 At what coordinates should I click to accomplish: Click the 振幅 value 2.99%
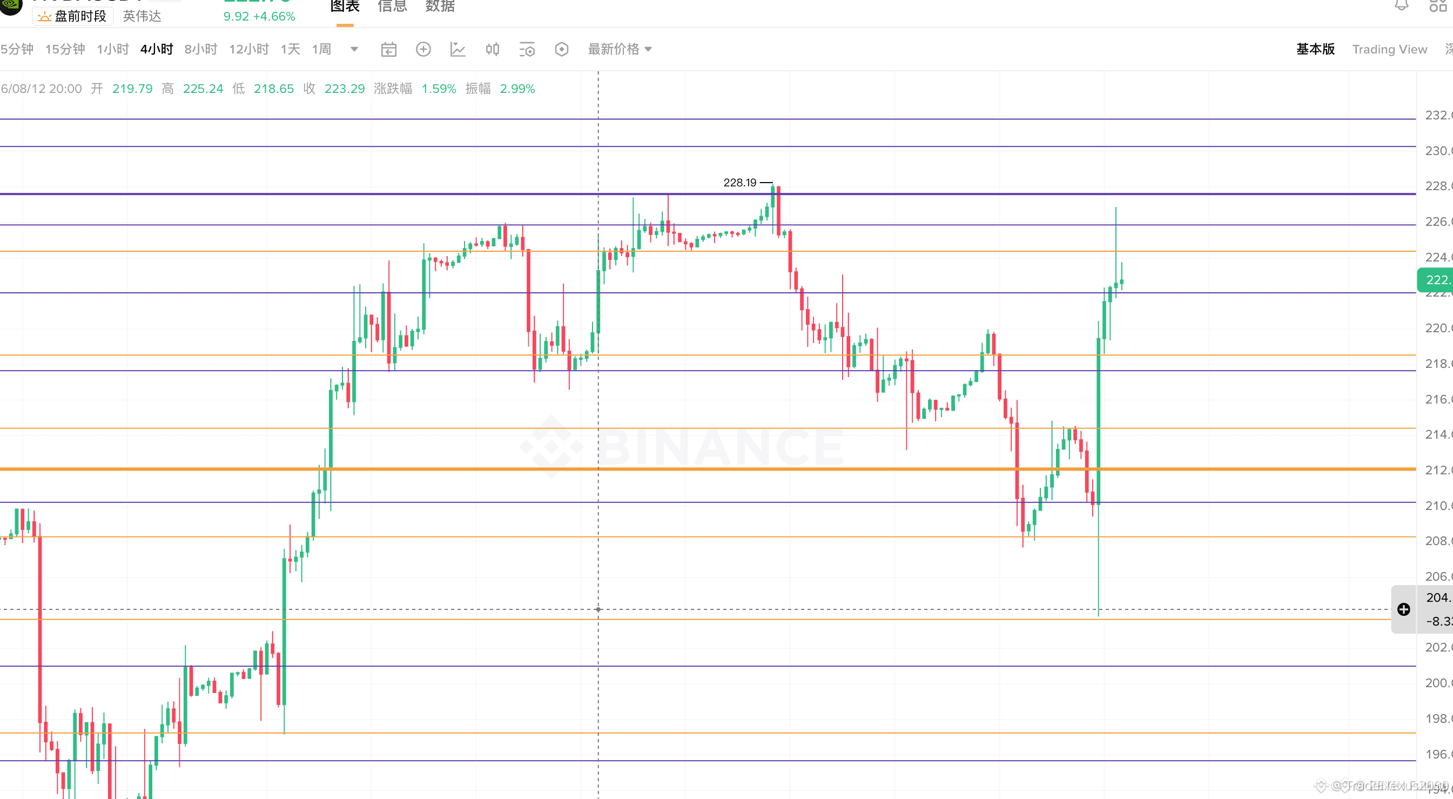click(517, 89)
